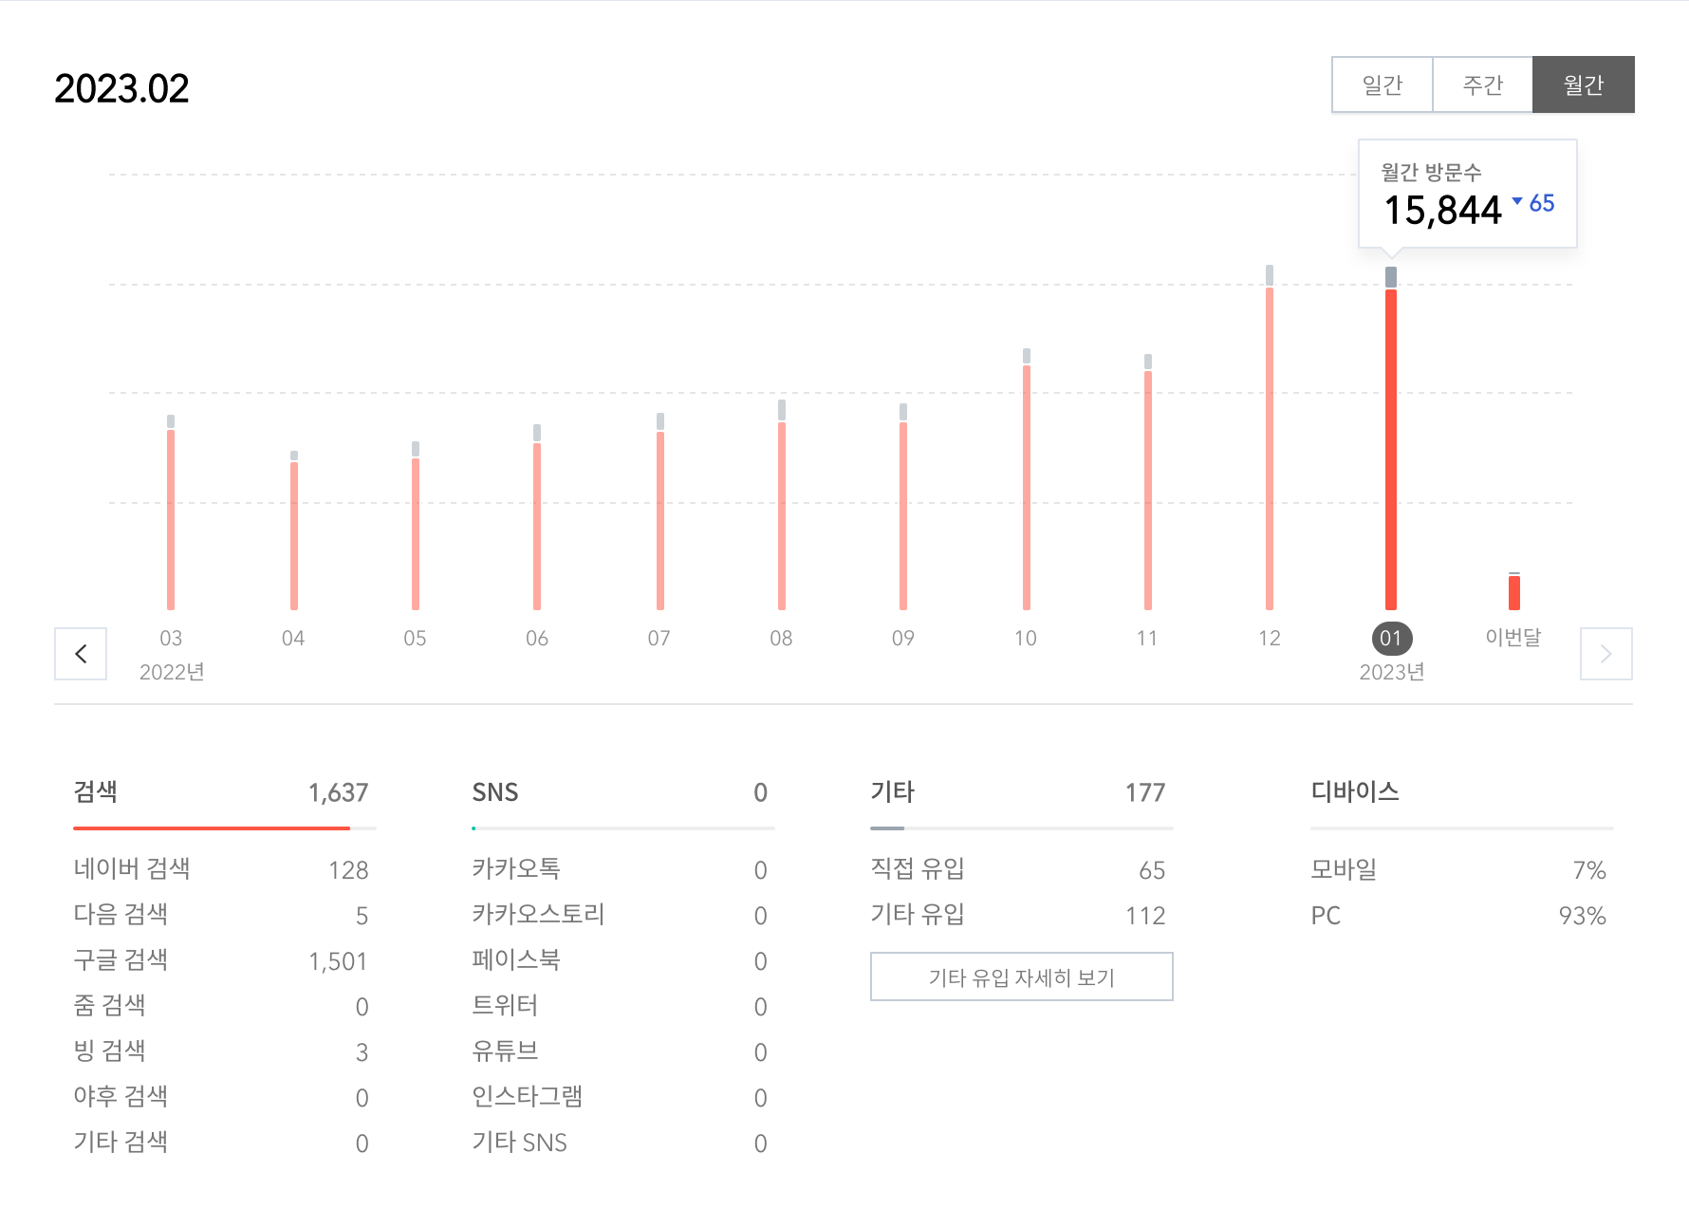Click the 기타 검색 row
Image resolution: width=1689 pixels, height=1209 pixels.
point(221,1143)
